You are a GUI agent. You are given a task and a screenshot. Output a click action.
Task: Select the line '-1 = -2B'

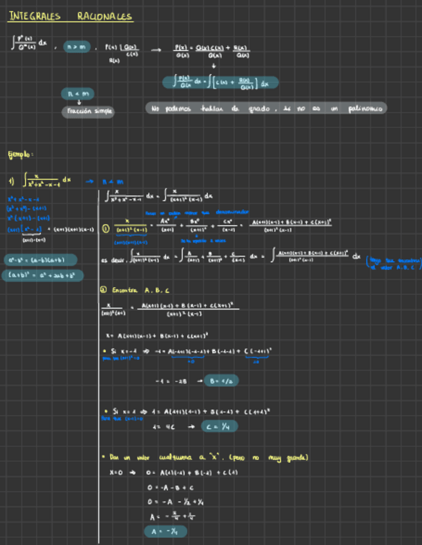click(x=171, y=381)
